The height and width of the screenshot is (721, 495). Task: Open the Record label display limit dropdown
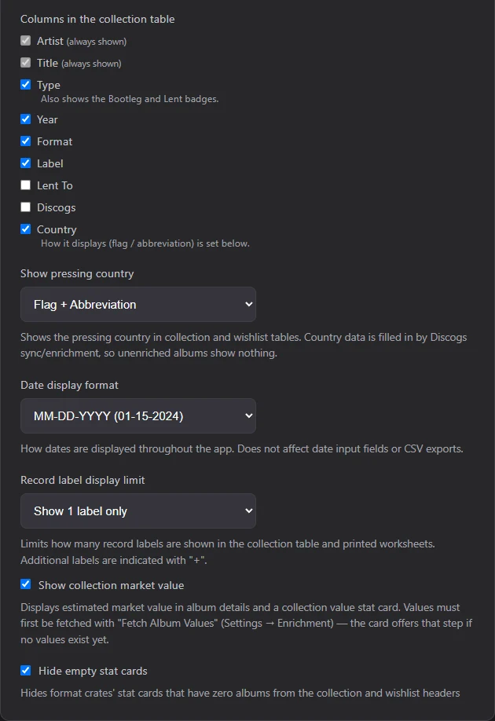pos(138,511)
